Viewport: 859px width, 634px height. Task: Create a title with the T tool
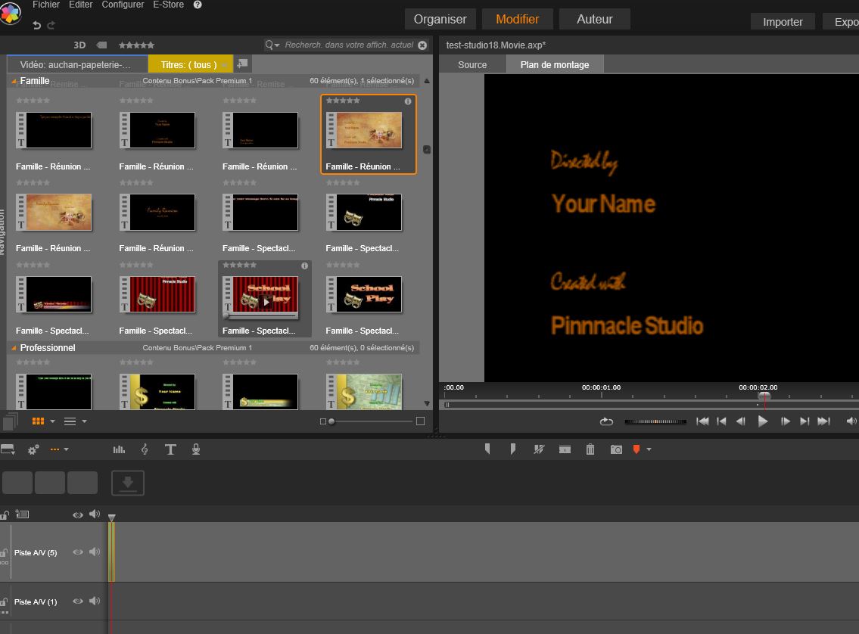click(170, 449)
